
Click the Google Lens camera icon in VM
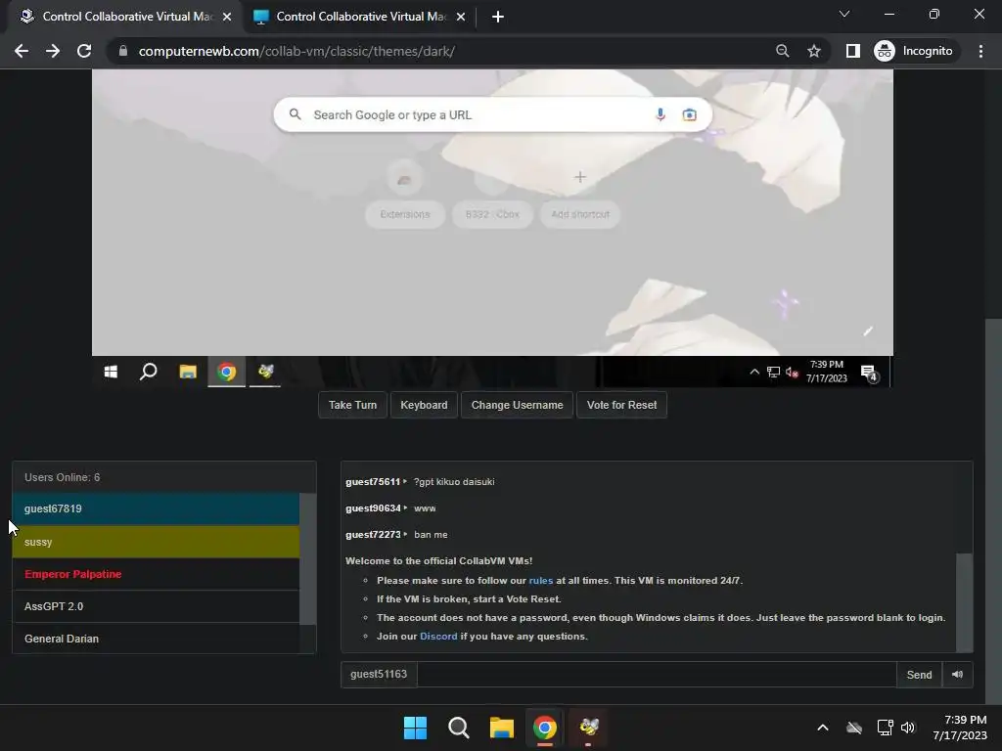689,115
